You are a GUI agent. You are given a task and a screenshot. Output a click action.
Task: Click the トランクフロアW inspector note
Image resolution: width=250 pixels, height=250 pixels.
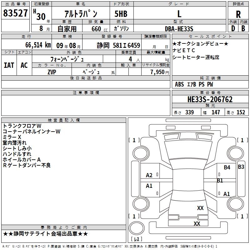(22, 126)
